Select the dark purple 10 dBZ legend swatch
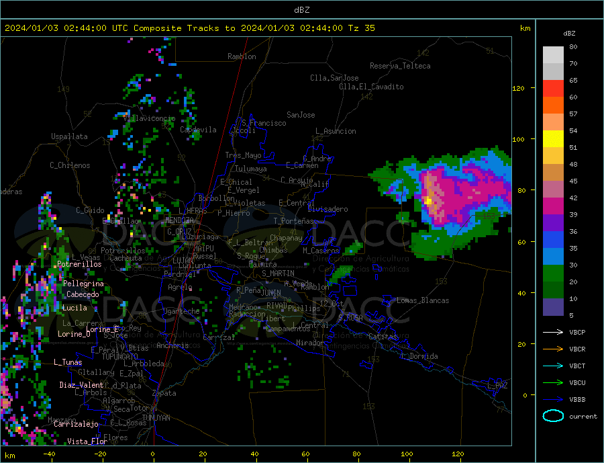Viewport: 604px width, 463px height. pyautogui.click(x=553, y=307)
